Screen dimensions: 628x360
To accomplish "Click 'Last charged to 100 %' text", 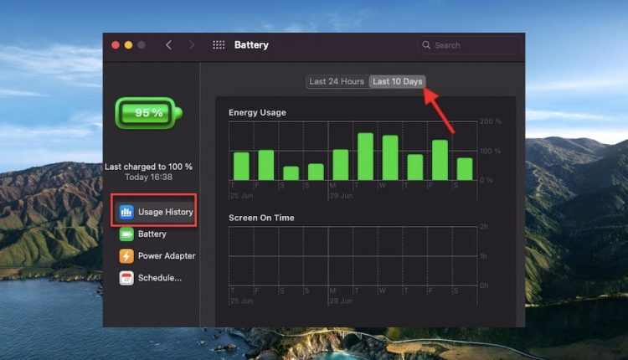I will pos(148,167).
